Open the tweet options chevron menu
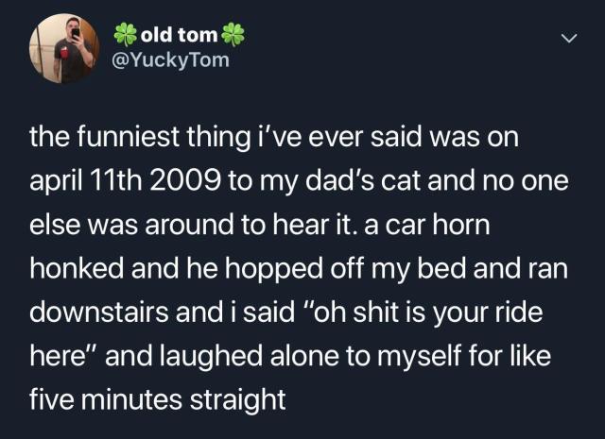 (569, 38)
